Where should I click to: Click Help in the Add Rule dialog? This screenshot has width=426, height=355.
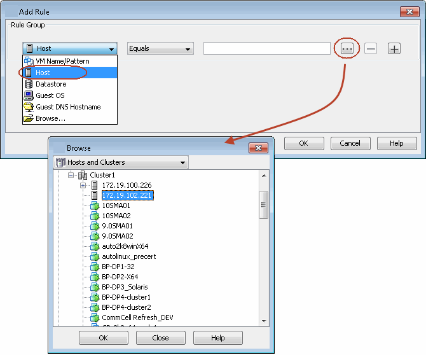pos(397,143)
